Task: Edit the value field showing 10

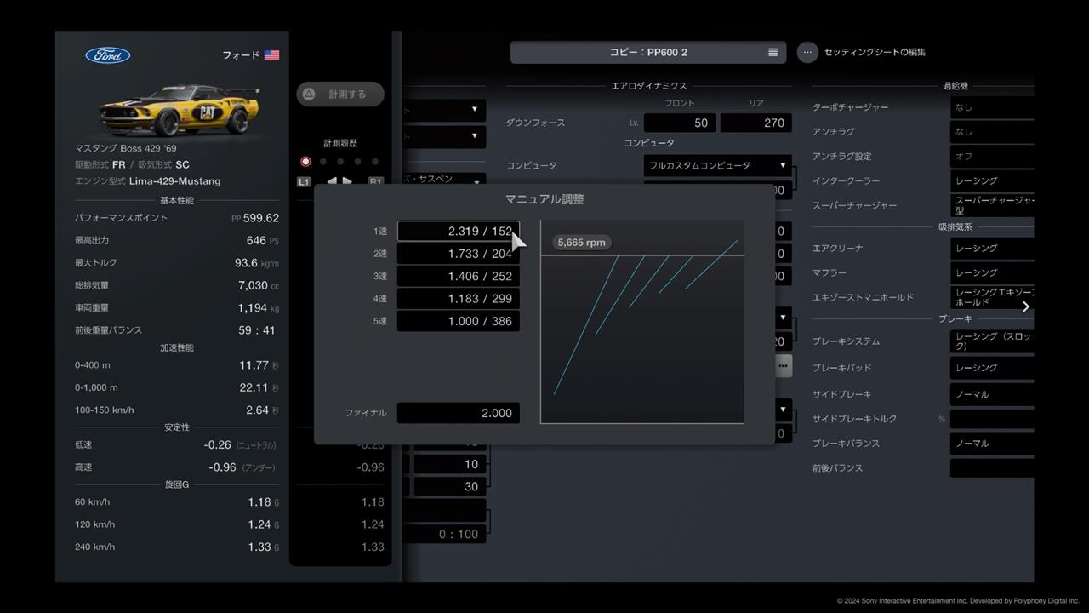Action: point(450,464)
